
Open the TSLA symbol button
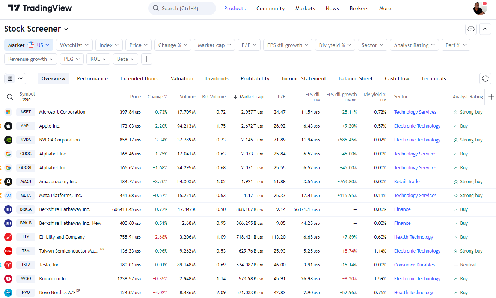(x=26, y=265)
